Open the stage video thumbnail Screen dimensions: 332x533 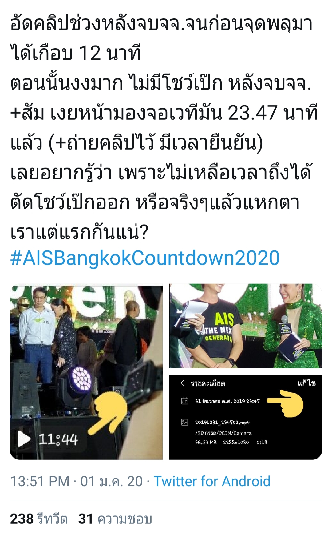[x=86, y=372]
